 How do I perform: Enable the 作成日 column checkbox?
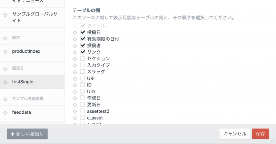(83, 98)
